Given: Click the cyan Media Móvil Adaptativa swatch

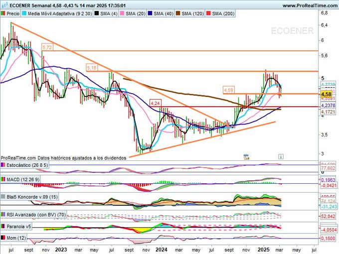Looking at the screenshot, I should pos(24,13).
